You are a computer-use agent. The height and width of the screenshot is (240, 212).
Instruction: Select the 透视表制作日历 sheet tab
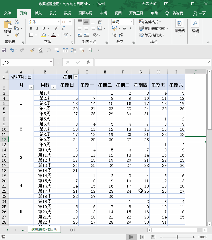44,229
